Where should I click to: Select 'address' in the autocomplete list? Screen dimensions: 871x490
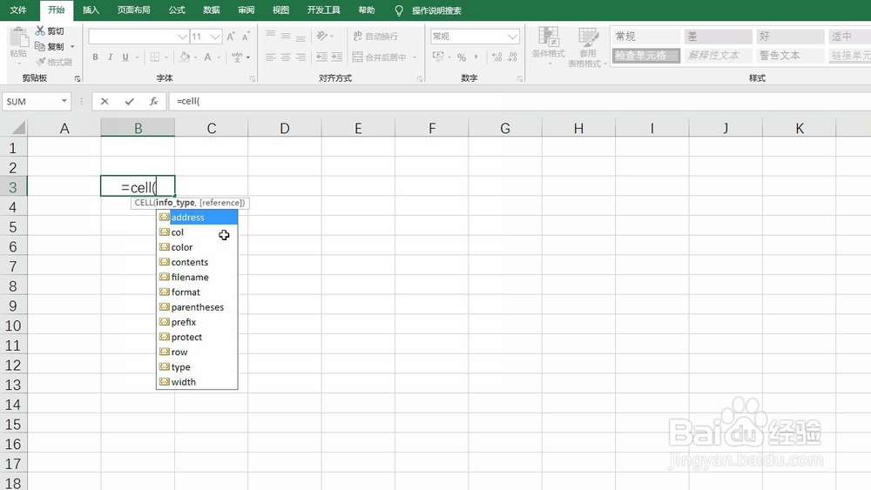197,217
